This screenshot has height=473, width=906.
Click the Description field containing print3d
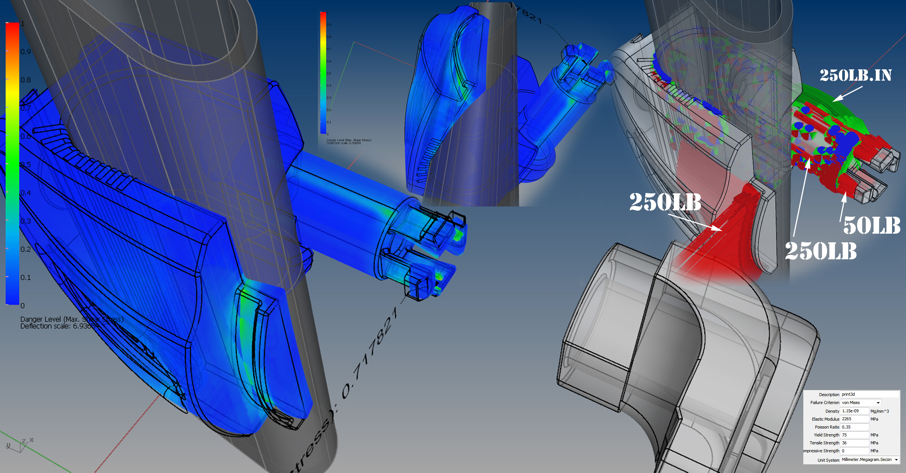pyautogui.click(x=869, y=394)
